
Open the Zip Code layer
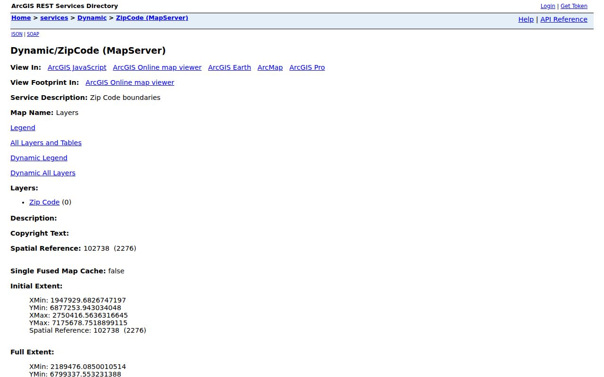[44, 202]
